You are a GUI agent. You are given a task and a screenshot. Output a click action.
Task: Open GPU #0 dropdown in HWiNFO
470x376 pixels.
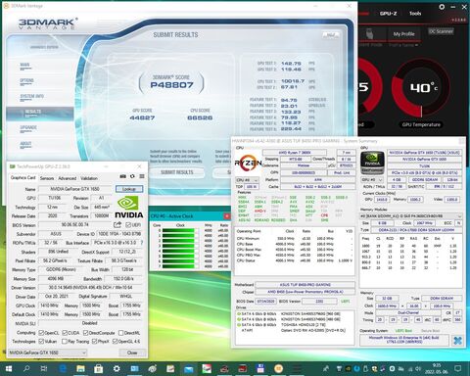click(x=372, y=180)
